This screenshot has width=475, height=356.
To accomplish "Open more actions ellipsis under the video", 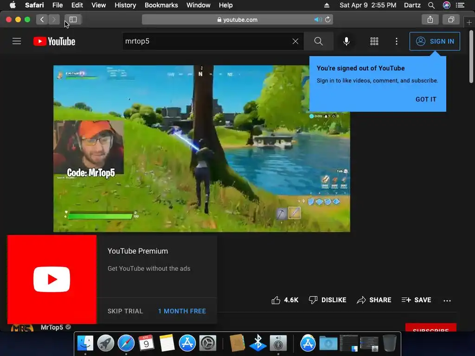I will 447,300.
